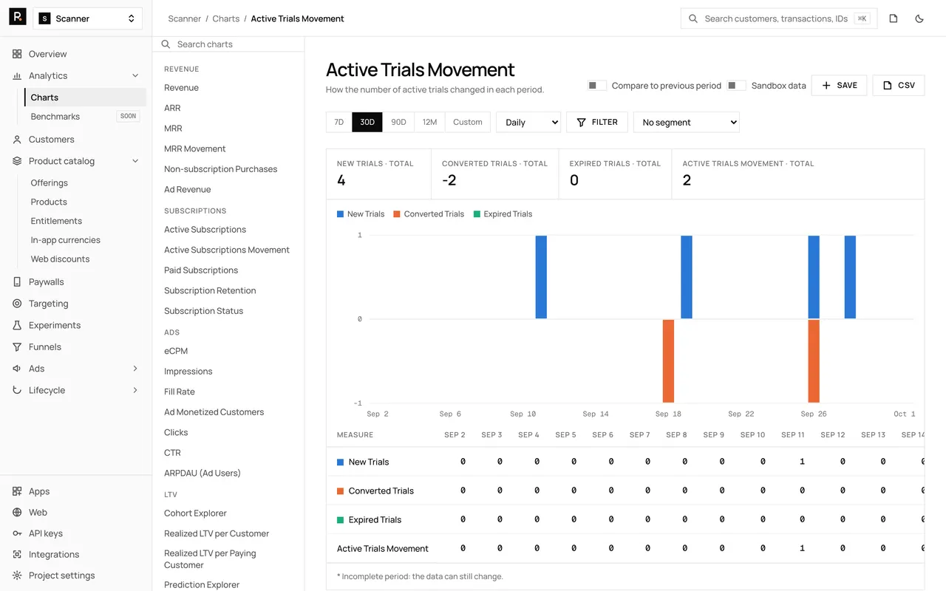Click the Web globe icon
This screenshot has width=946, height=591.
point(17,512)
